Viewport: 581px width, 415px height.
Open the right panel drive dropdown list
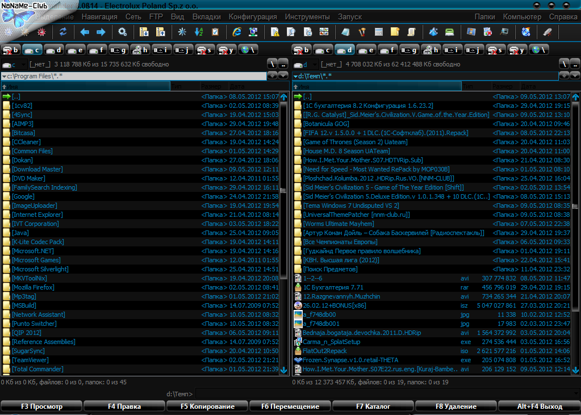(x=305, y=65)
